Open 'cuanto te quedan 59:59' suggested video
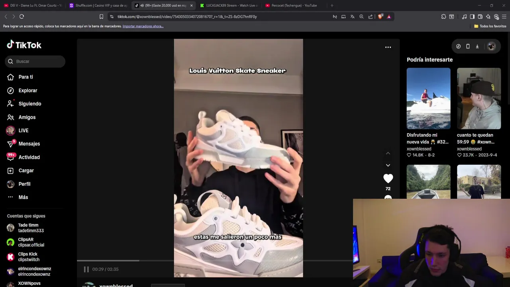510x287 pixels. (x=479, y=98)
